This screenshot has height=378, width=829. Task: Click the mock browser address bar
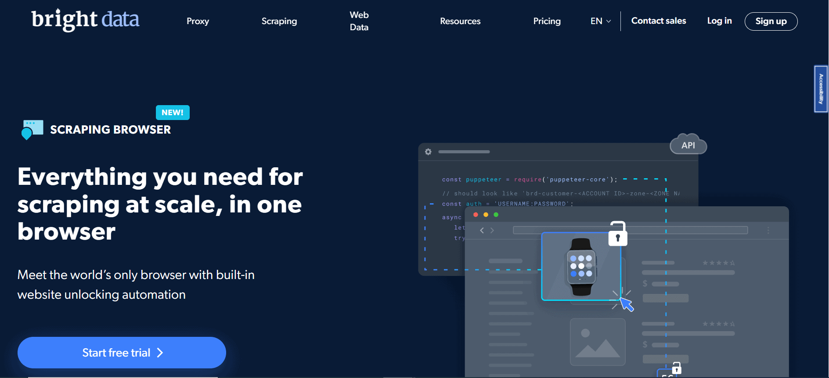[630, 230]
